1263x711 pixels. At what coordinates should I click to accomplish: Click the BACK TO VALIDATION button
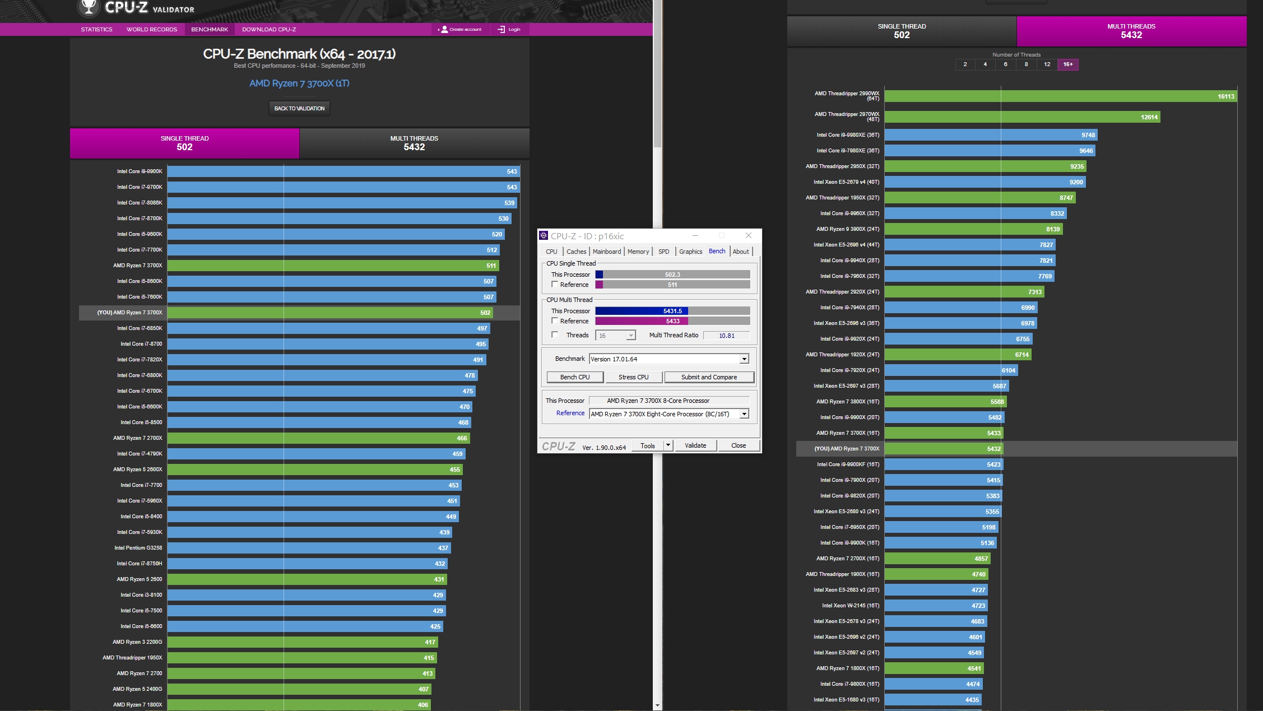(x=299, y=108)
